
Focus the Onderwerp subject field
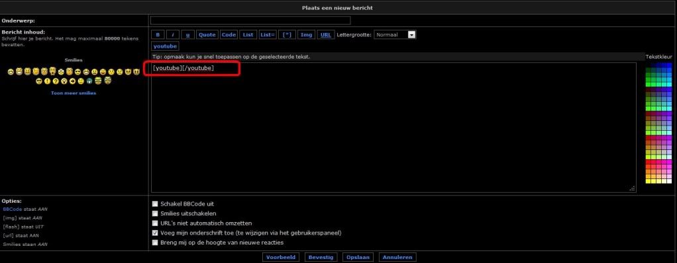(250, 20)
